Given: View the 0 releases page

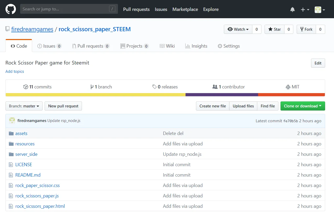Looking at the screenshot, I should click(x=165, y=87).
